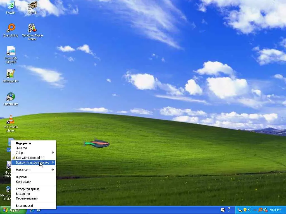Select the partly hidden Microsoft Office shortcut
Viewport: 286px width, 214px height.
pos(7,169)
